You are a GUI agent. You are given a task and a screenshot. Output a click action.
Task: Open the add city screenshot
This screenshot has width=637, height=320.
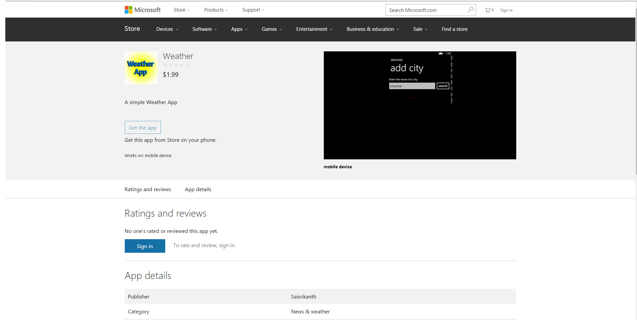(420, 105)
